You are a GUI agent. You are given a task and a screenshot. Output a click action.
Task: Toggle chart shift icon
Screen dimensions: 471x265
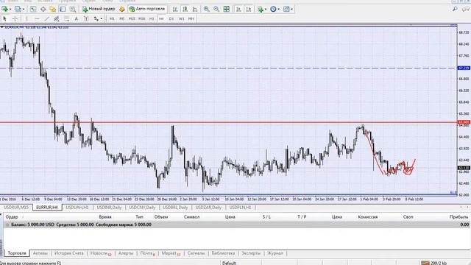(249, 10)
